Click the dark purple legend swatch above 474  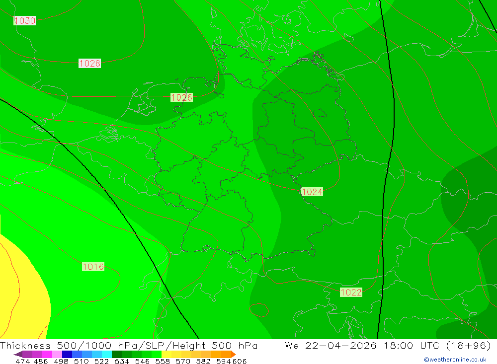[27, 354]
